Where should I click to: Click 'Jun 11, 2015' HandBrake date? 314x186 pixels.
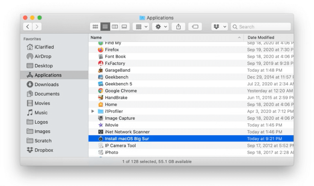pos(270,97)
